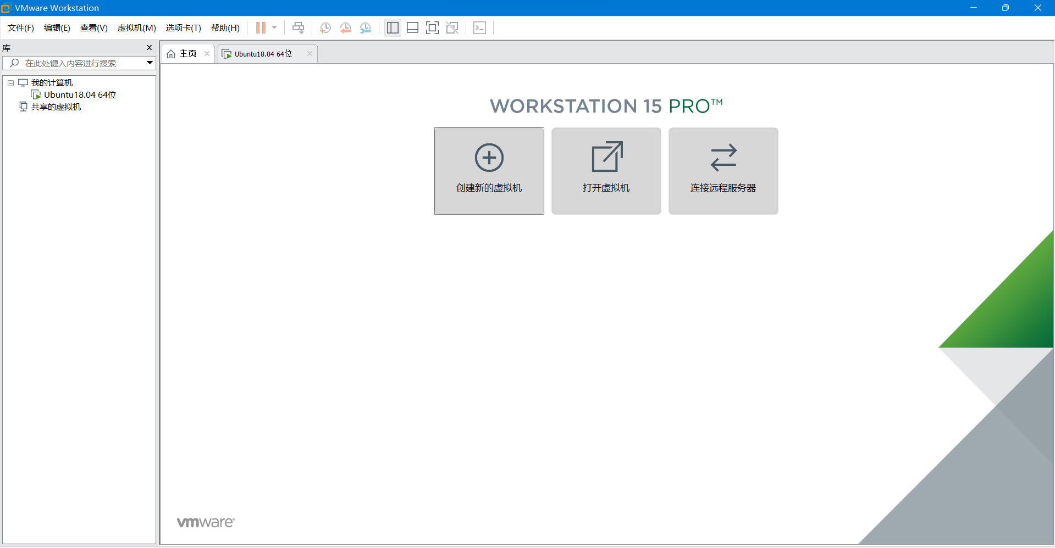Click the pause virtual machine toolbar icon
The width and height of the screenshot is (1055, 548).
point(261,28)
